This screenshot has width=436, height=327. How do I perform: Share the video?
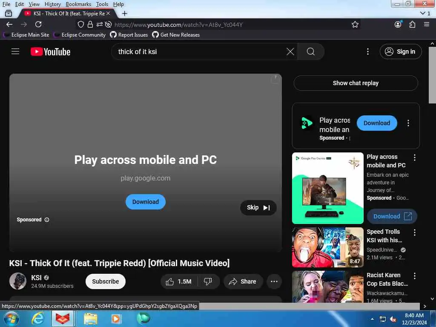tap(243, 282)
